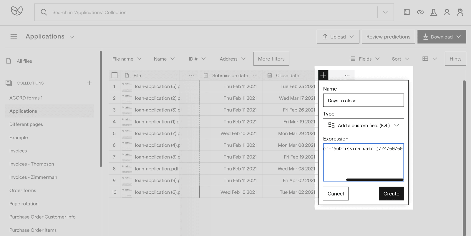This screenshot has height=236, width=471.
Task: Create the Days to close field
Action: pos(392,194)
